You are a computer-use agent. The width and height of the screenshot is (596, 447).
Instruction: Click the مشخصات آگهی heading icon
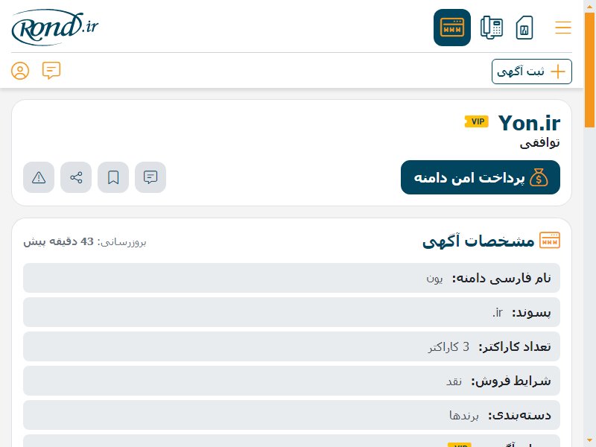click(x=550, y=240)
